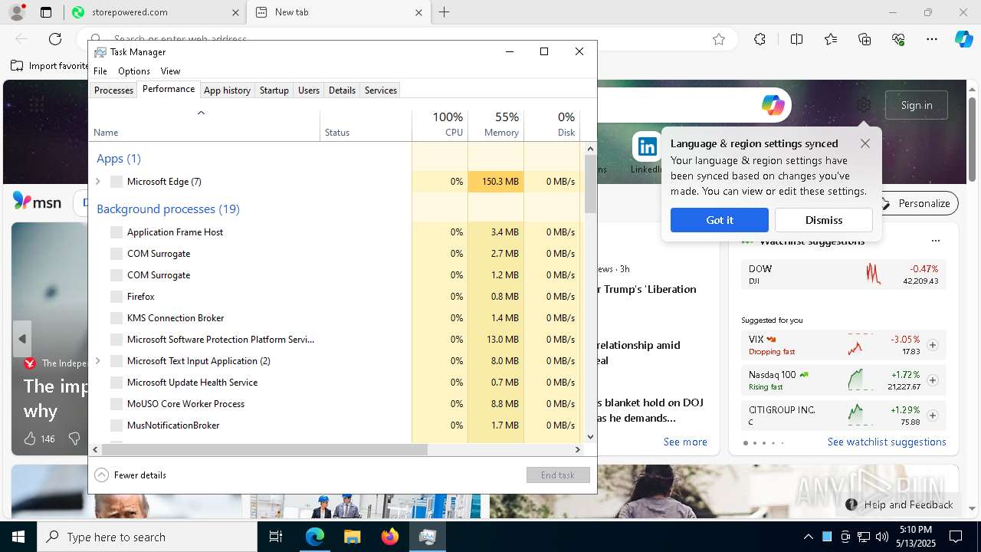The height and width of the screenshot is (552, 981).
Task: Click the Personalize button
Action: [916, 203]
